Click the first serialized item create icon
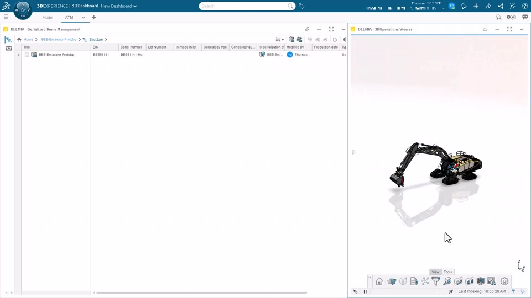This screenshot has width=531, height=298. tap(291, 40)
